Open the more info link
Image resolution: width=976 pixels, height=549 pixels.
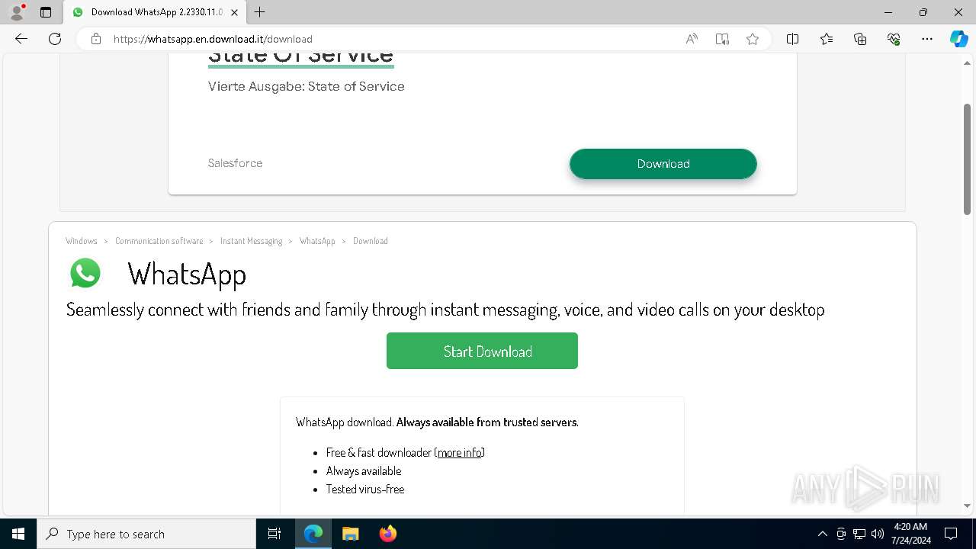coord(460,452)
